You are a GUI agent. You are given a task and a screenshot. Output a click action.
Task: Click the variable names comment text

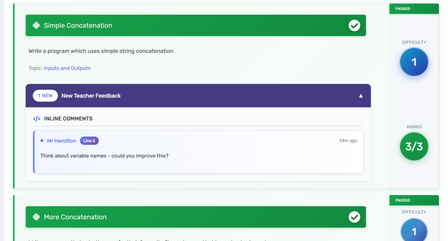(104, 156)
